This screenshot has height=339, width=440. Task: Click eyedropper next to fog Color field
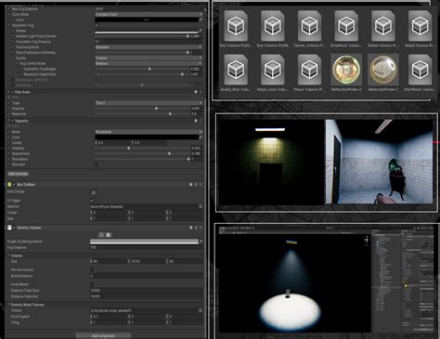pos(201,20)
